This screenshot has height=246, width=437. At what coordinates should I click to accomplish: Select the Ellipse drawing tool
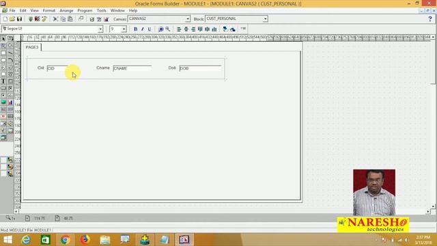(3, 59)
